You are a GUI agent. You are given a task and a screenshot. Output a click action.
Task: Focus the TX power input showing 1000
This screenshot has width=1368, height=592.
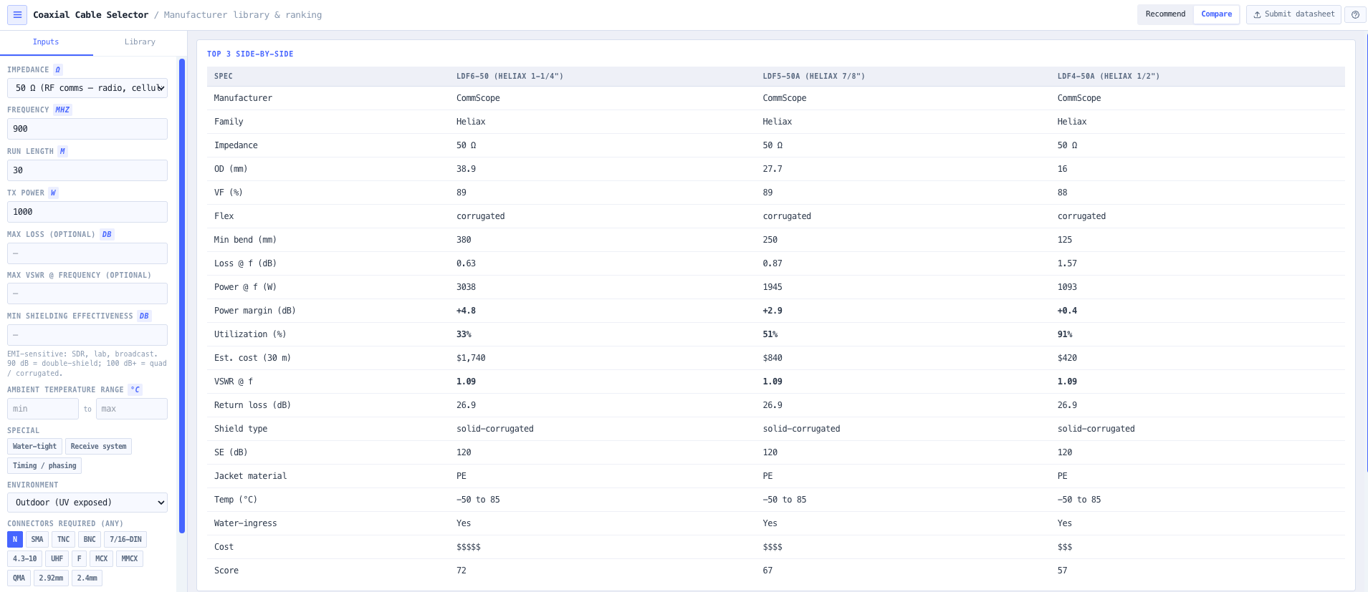pyautogui.click(x=87, y=212)
